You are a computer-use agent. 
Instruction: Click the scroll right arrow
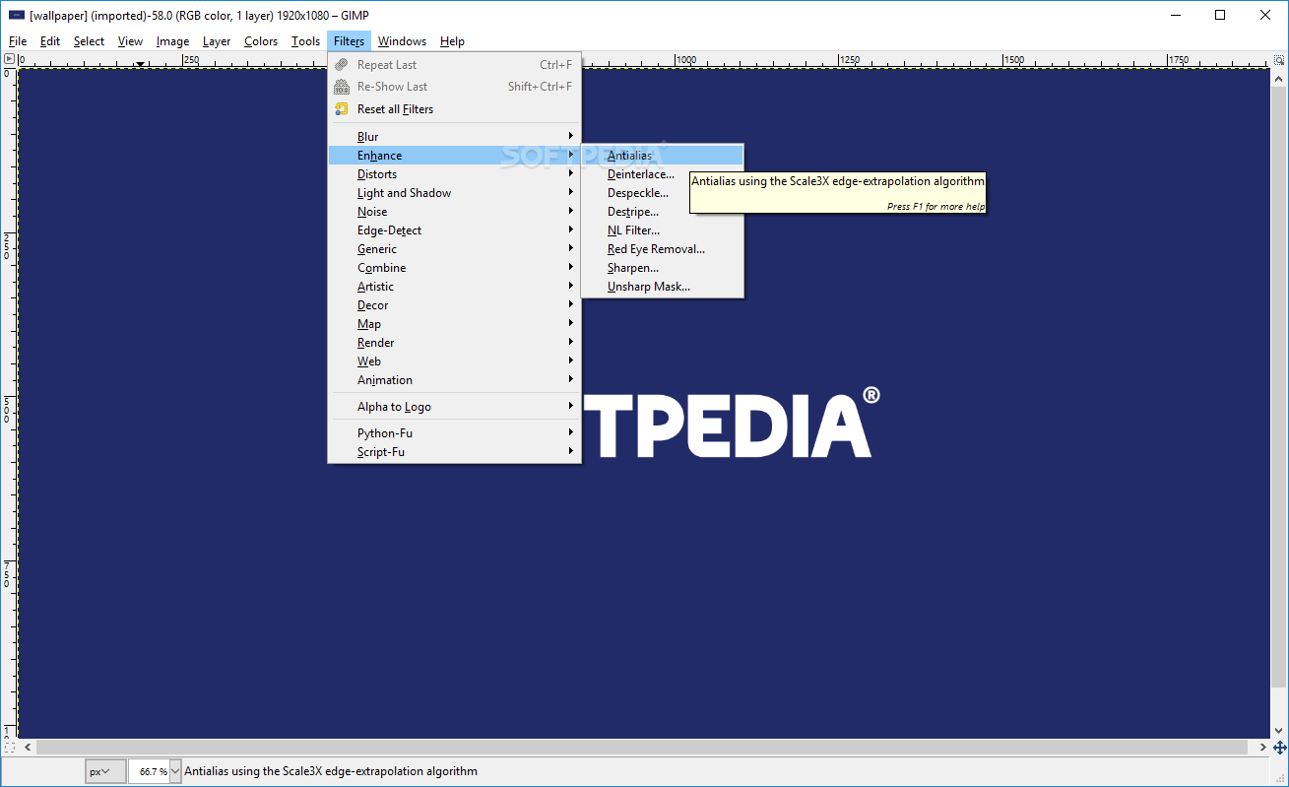tap(1262, 747)
